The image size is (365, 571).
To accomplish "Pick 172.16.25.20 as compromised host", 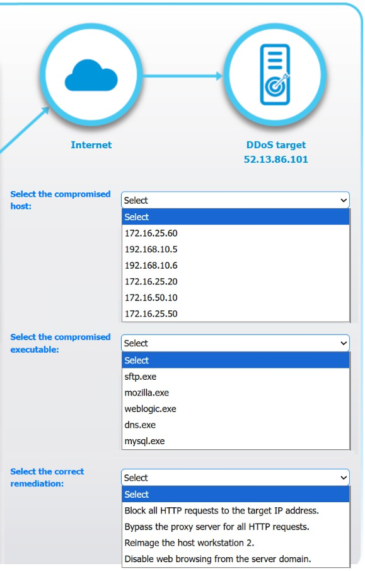I will [235, 281].
